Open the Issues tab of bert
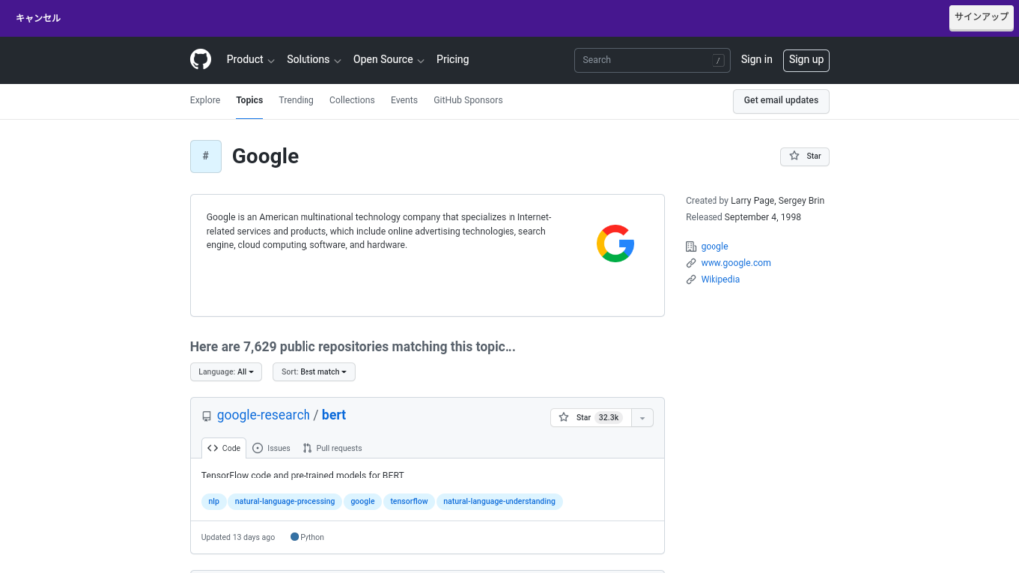The height and width of the screenshot is (573, 1019). (x=271, y=448)
